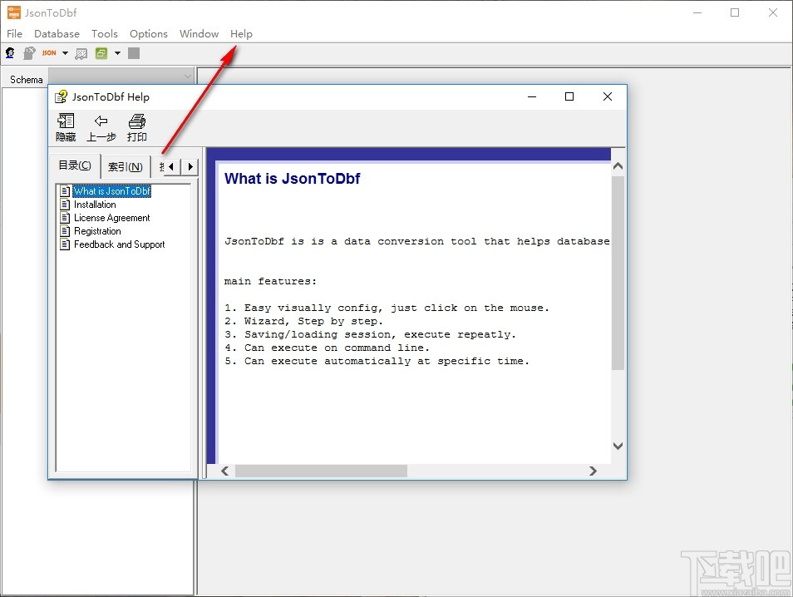Click the gray stop square in toolbar
The image size is (793, 597).
(134, 53)
